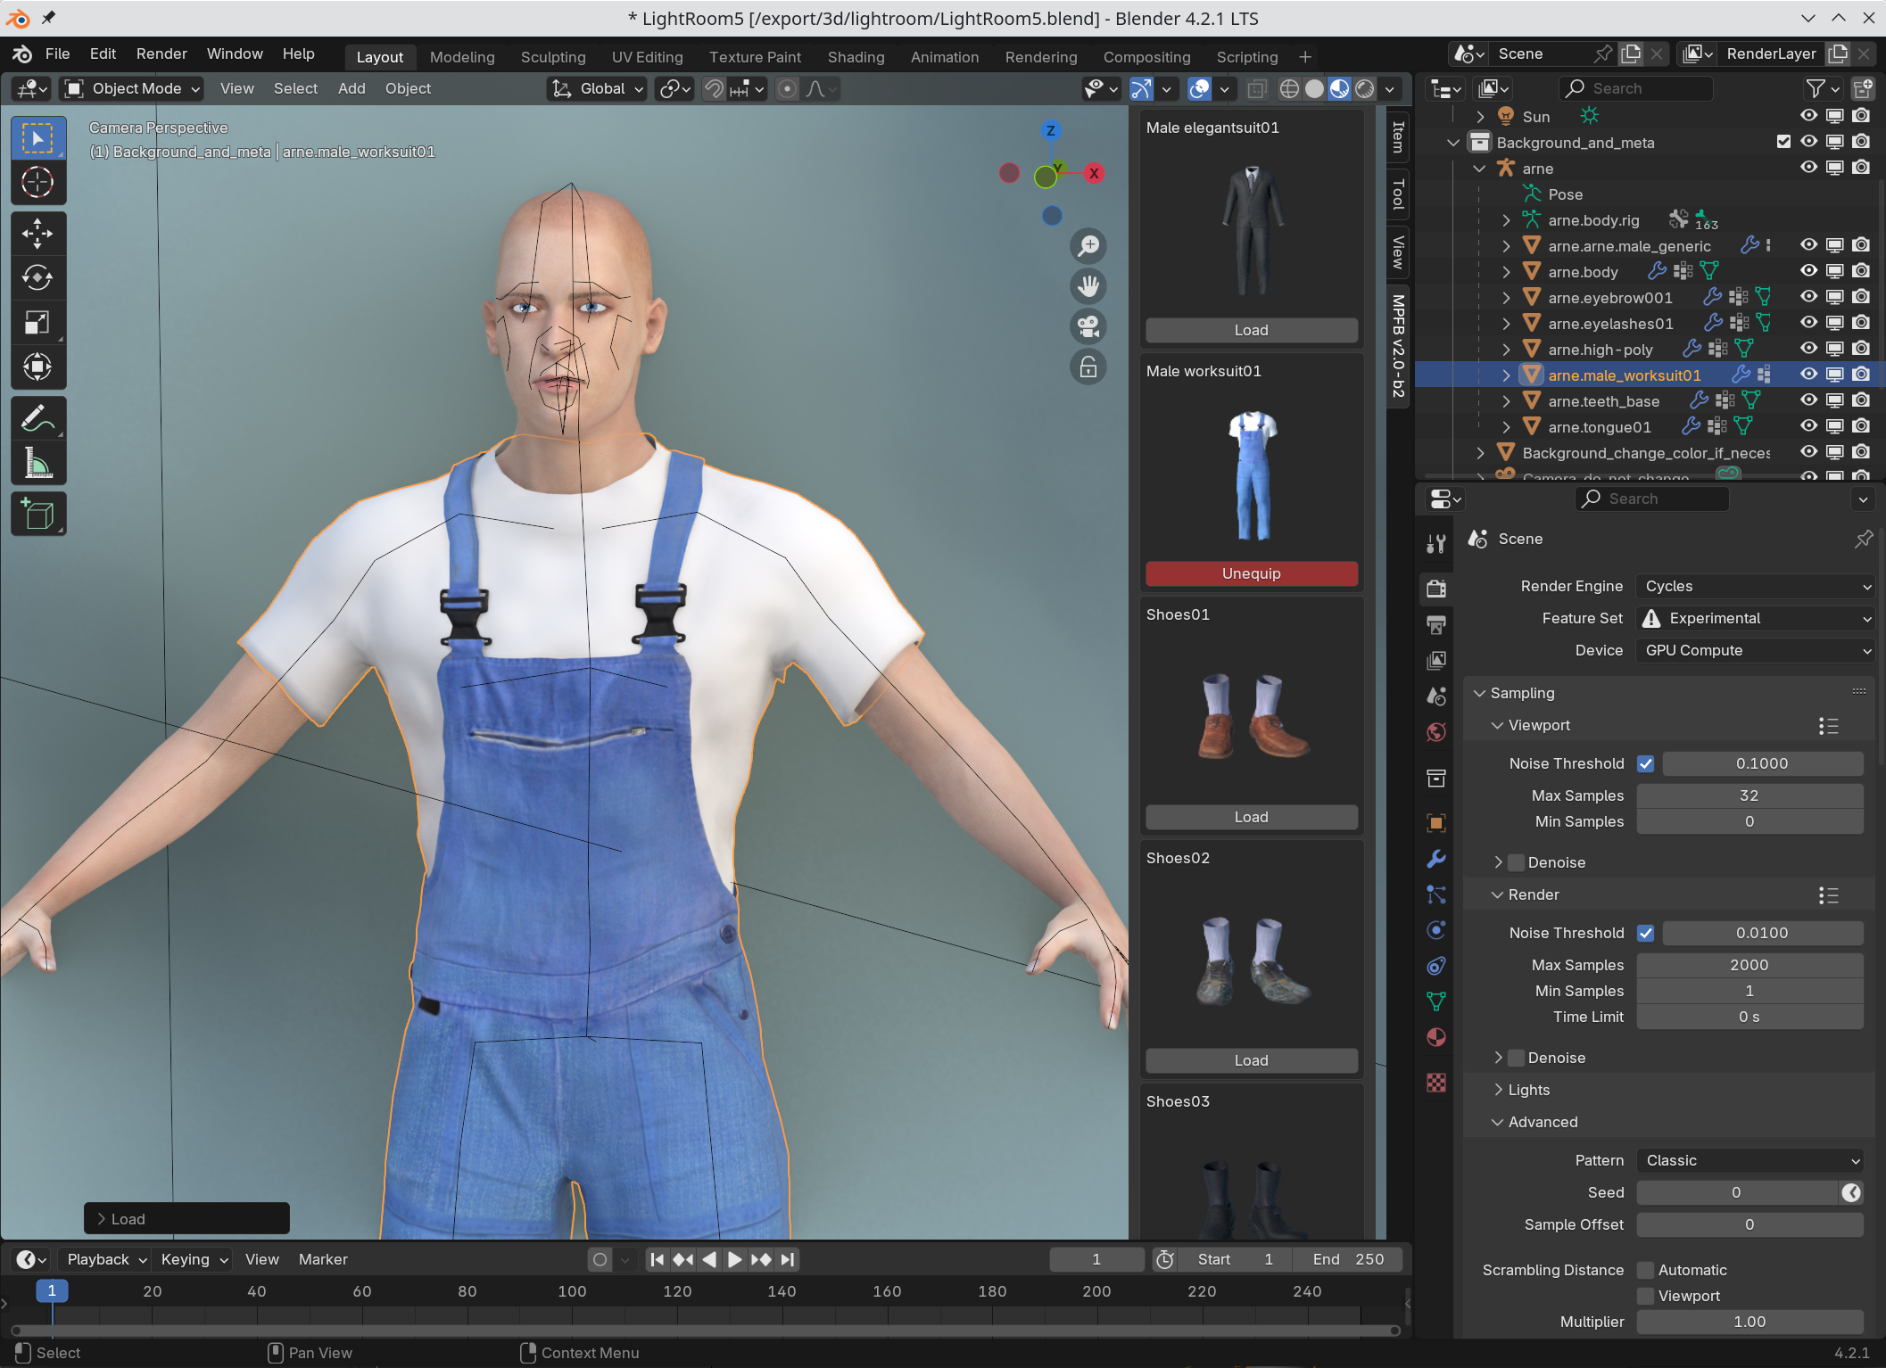This screenshot has height=1368, width=1886.
Task: Toggle Sun render camera icon
Action: click(x=1861, y=116)
